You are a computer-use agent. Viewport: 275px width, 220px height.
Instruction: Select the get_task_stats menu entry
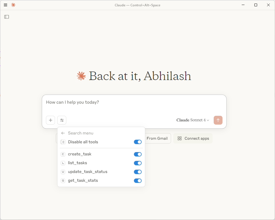101,180
